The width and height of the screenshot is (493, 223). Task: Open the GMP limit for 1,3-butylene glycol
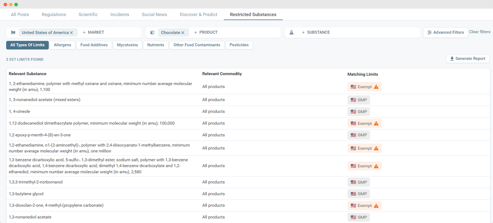(x=359, y=194)
